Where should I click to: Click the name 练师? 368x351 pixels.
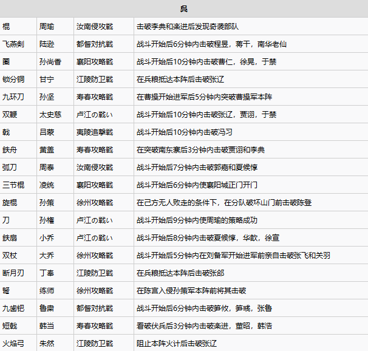[47, 290]
